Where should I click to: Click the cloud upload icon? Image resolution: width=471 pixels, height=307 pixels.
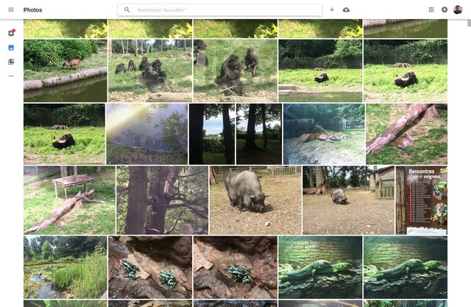pos(347,10)
